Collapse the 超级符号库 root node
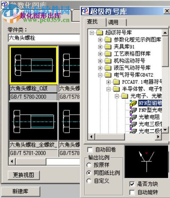The height and width of the screenshot is (198, 170). tap(92, 33)
